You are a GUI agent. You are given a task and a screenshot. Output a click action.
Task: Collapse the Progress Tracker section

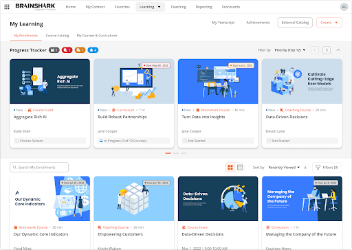[338, 50]
